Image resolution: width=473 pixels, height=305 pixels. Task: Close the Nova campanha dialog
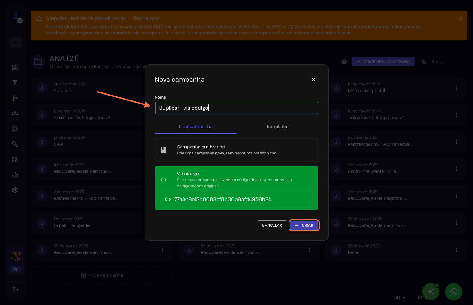click(313, 80)
